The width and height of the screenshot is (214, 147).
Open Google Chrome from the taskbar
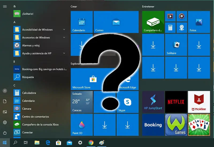91,143
